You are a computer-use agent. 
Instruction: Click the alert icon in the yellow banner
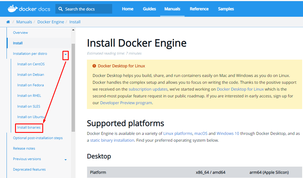(94, 66)
